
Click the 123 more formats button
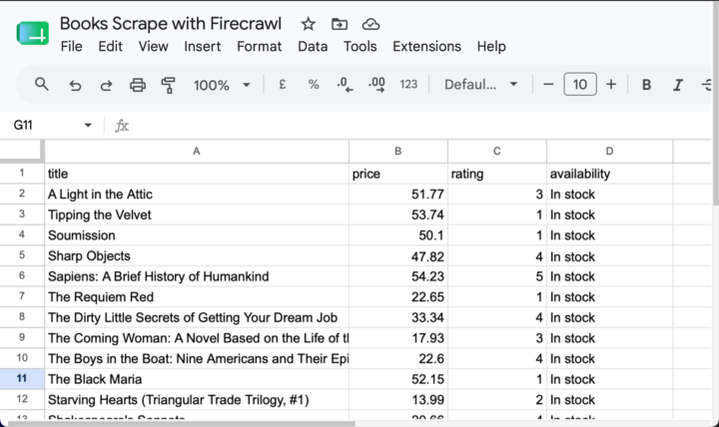[x=408, y=84]
